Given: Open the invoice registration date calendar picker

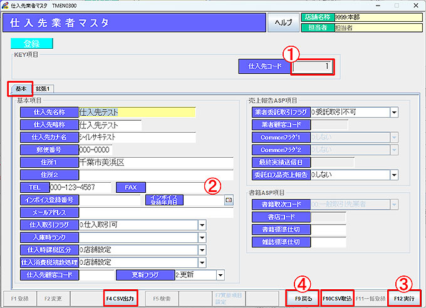Looking at the screenshot, I should [x=228, y=200].
